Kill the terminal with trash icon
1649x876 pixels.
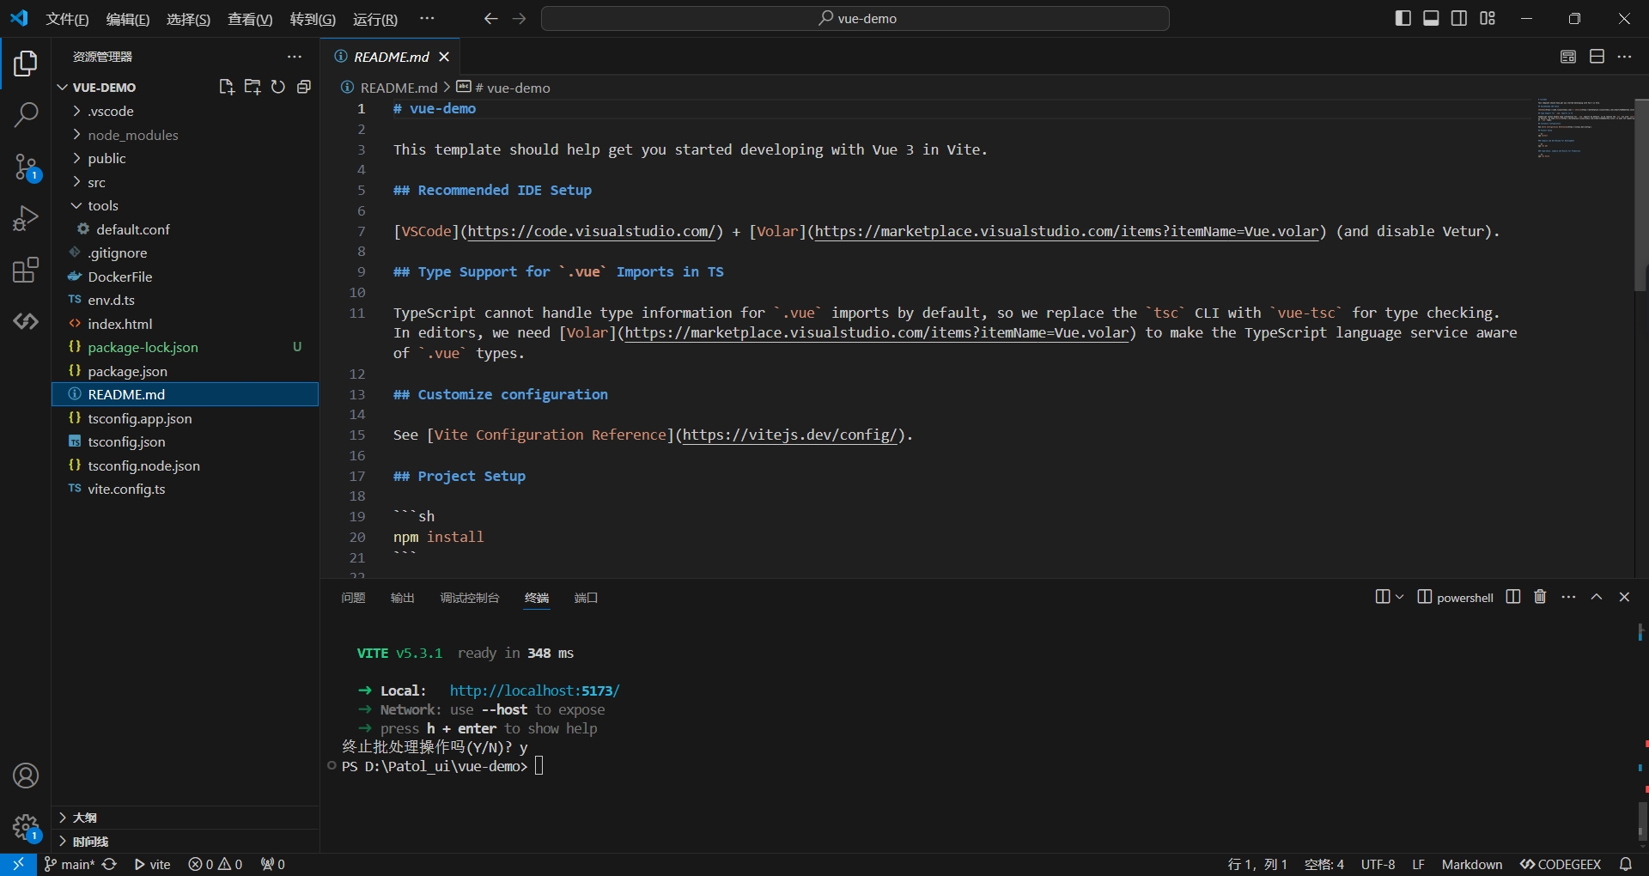click(x=1540, y=597)
